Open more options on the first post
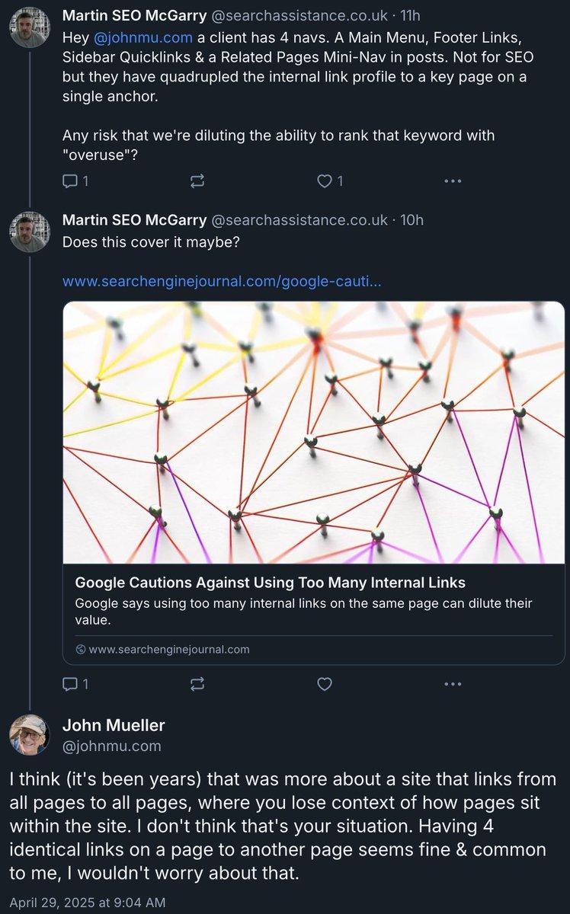 coord(453,181)
